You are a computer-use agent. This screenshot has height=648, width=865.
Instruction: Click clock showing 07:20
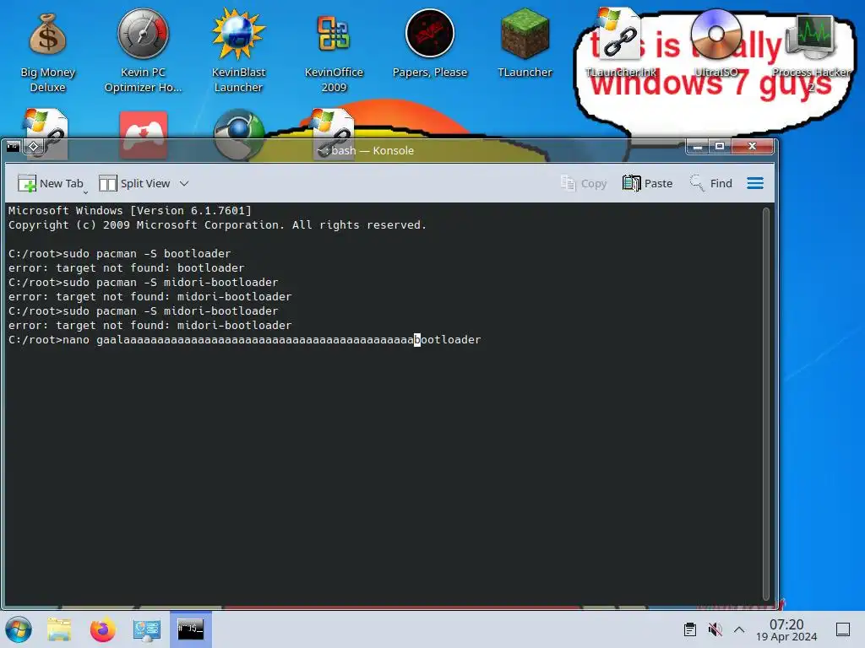pyautogui.click(x=786, y=629)
